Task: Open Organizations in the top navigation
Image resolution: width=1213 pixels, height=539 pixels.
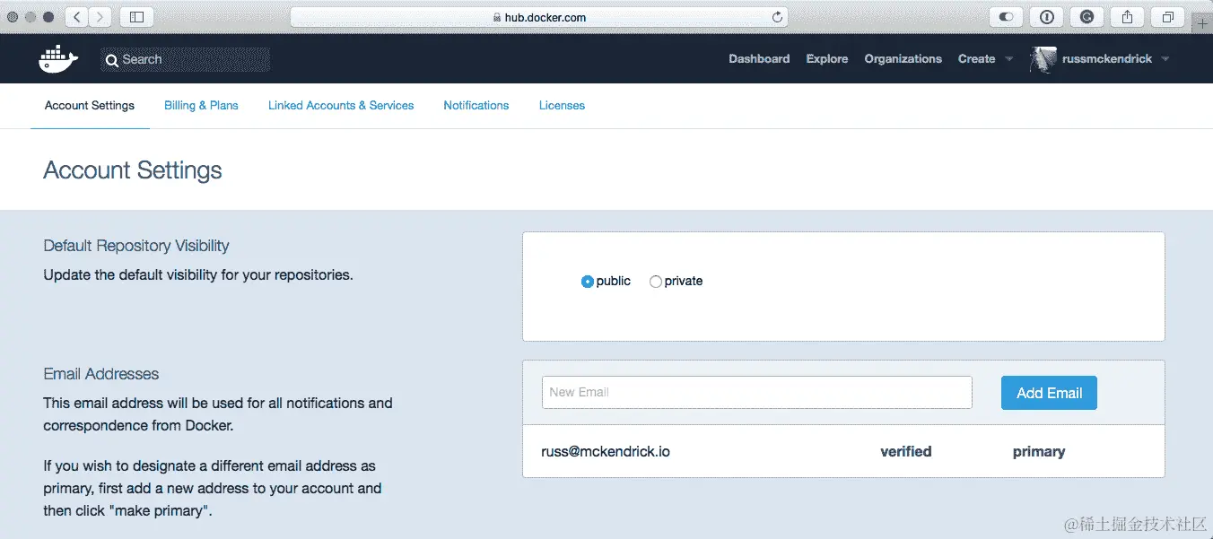Action: pos(903,59)
